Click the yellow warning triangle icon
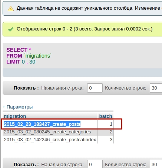This screenshot has height=168, width=162. (11, 9)
